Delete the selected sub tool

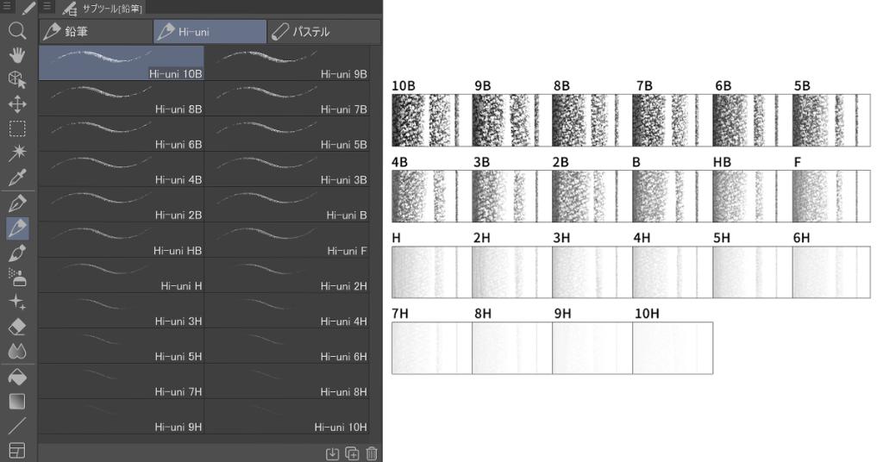coord(372,453)
